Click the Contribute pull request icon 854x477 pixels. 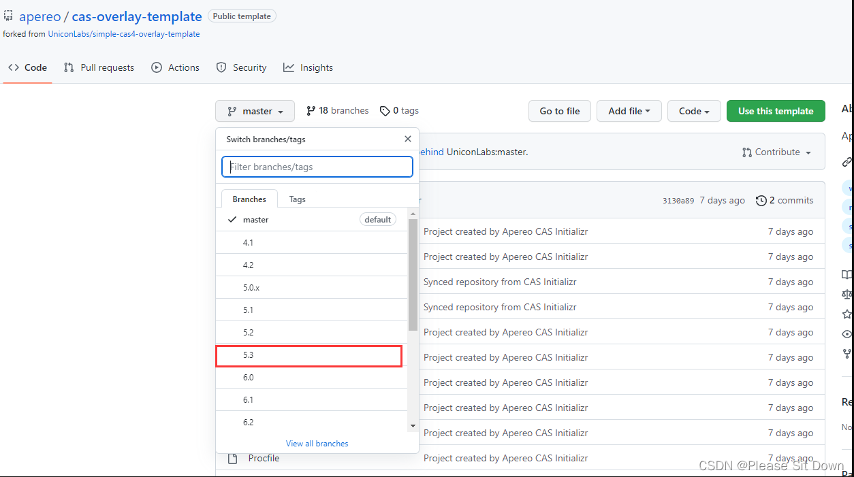[x=747, y=152]
